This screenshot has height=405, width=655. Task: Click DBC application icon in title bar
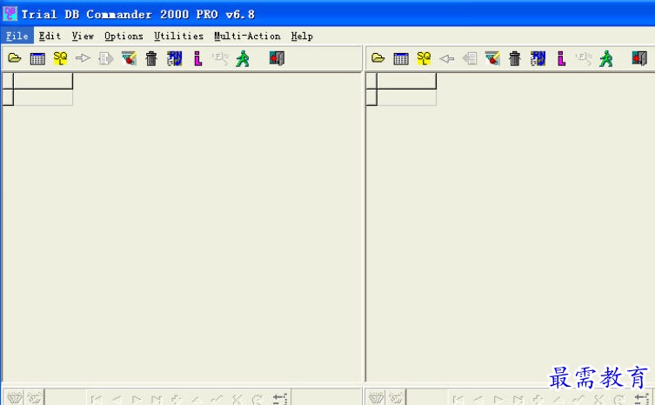click(x=10, y=13)
